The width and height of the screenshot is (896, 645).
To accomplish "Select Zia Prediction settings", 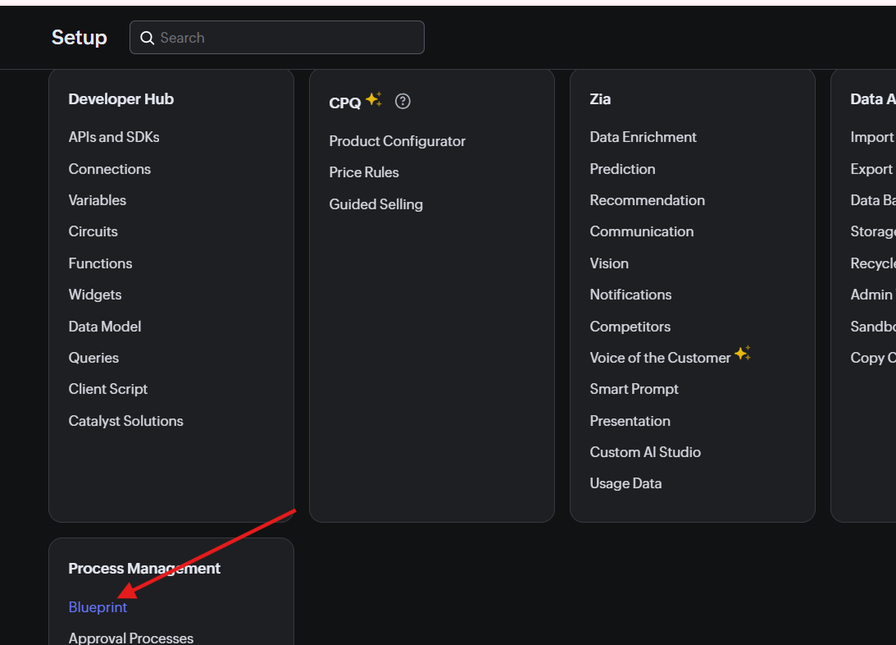I will (x=622, y=169).
